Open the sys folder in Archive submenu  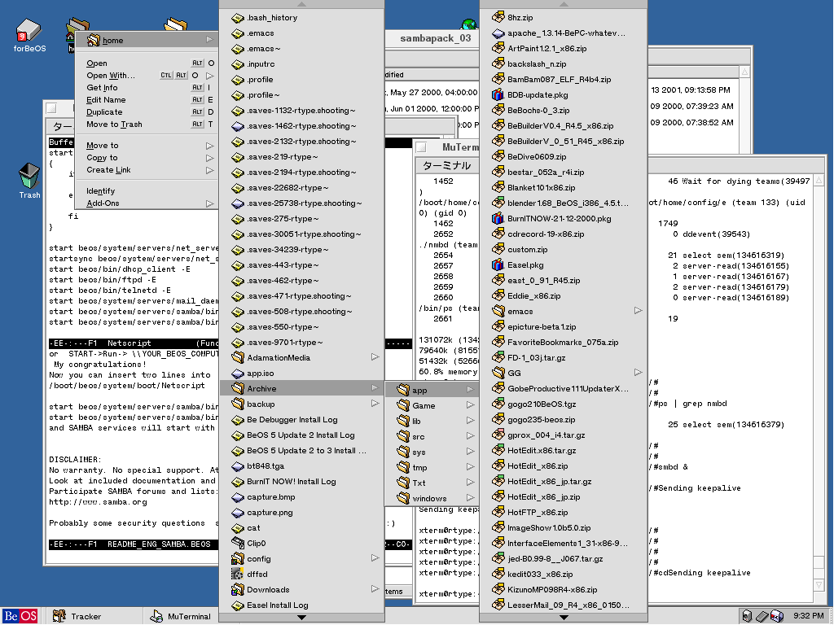[x=432, y=452]
